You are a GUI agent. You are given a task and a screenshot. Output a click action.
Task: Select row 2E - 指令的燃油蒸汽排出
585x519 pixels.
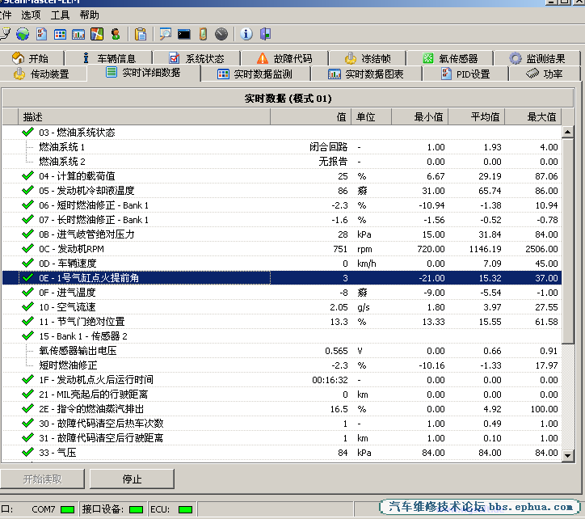[282, 409]
